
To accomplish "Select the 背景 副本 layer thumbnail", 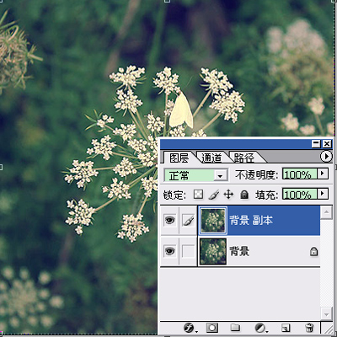I will pos(213,221).
